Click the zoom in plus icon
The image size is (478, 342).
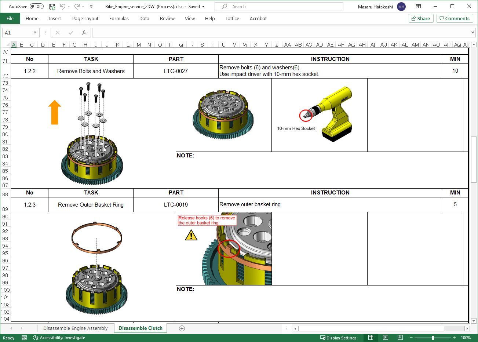(x=454, y=338)
